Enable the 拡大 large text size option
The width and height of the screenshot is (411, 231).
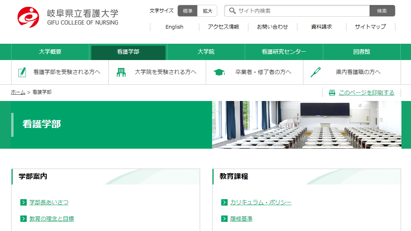click(x=207, y=11)
